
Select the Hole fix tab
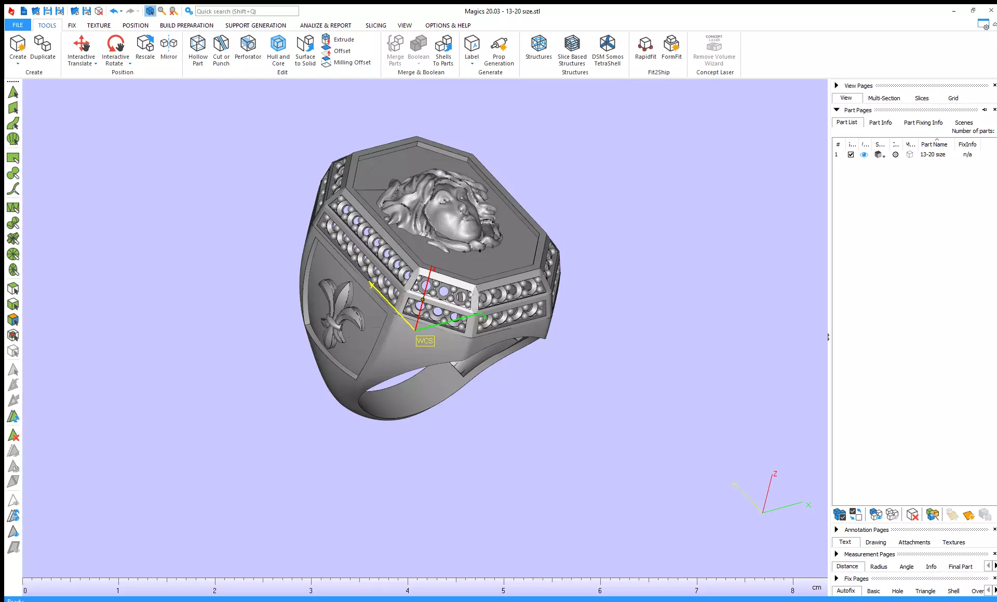pos(897,591)
